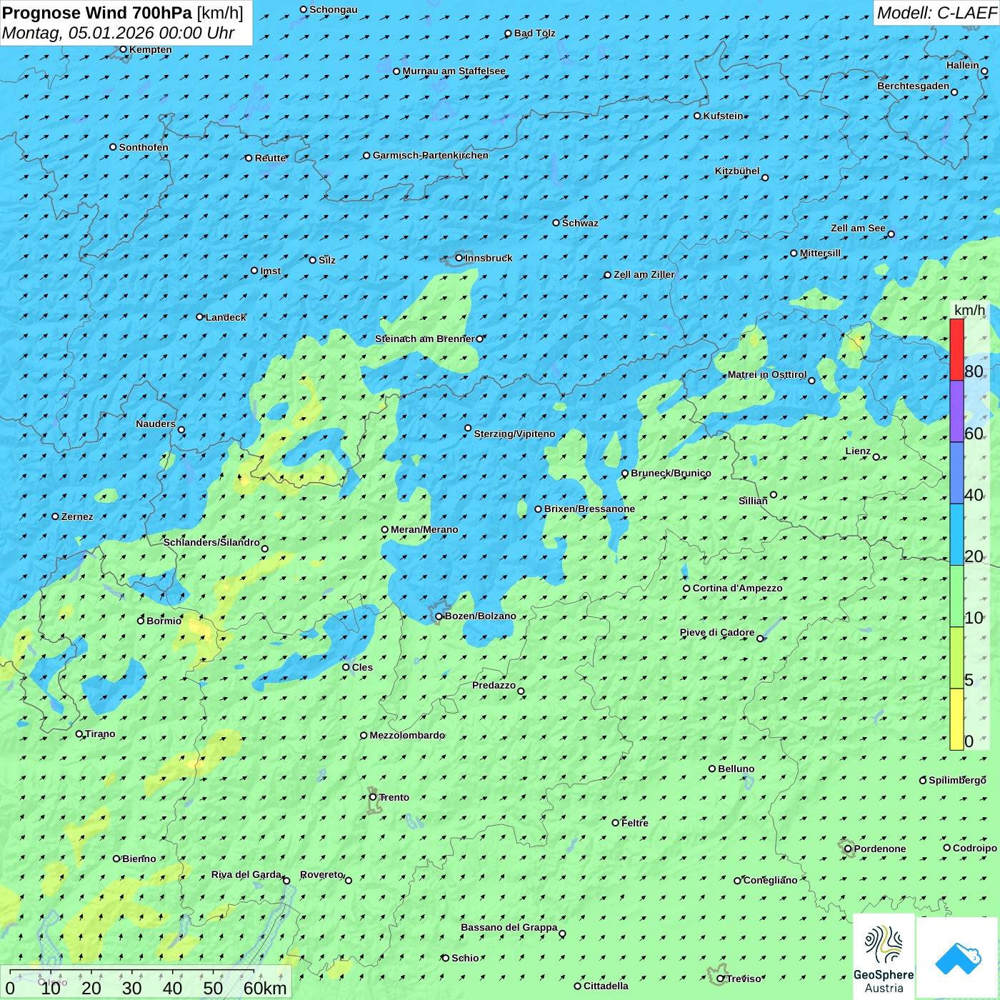The image size is (1000, 1000).
Task: Click the 'Murnau am Staffelsee' map label
Action: pos(454,71)
